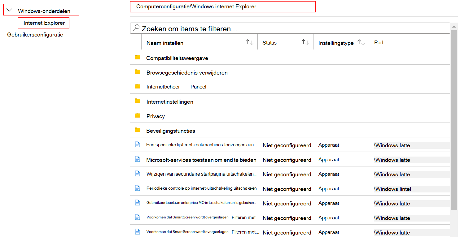Open the Internetbeheer Paneel folder
Screen dimensions: 460x237
point(176,87)
